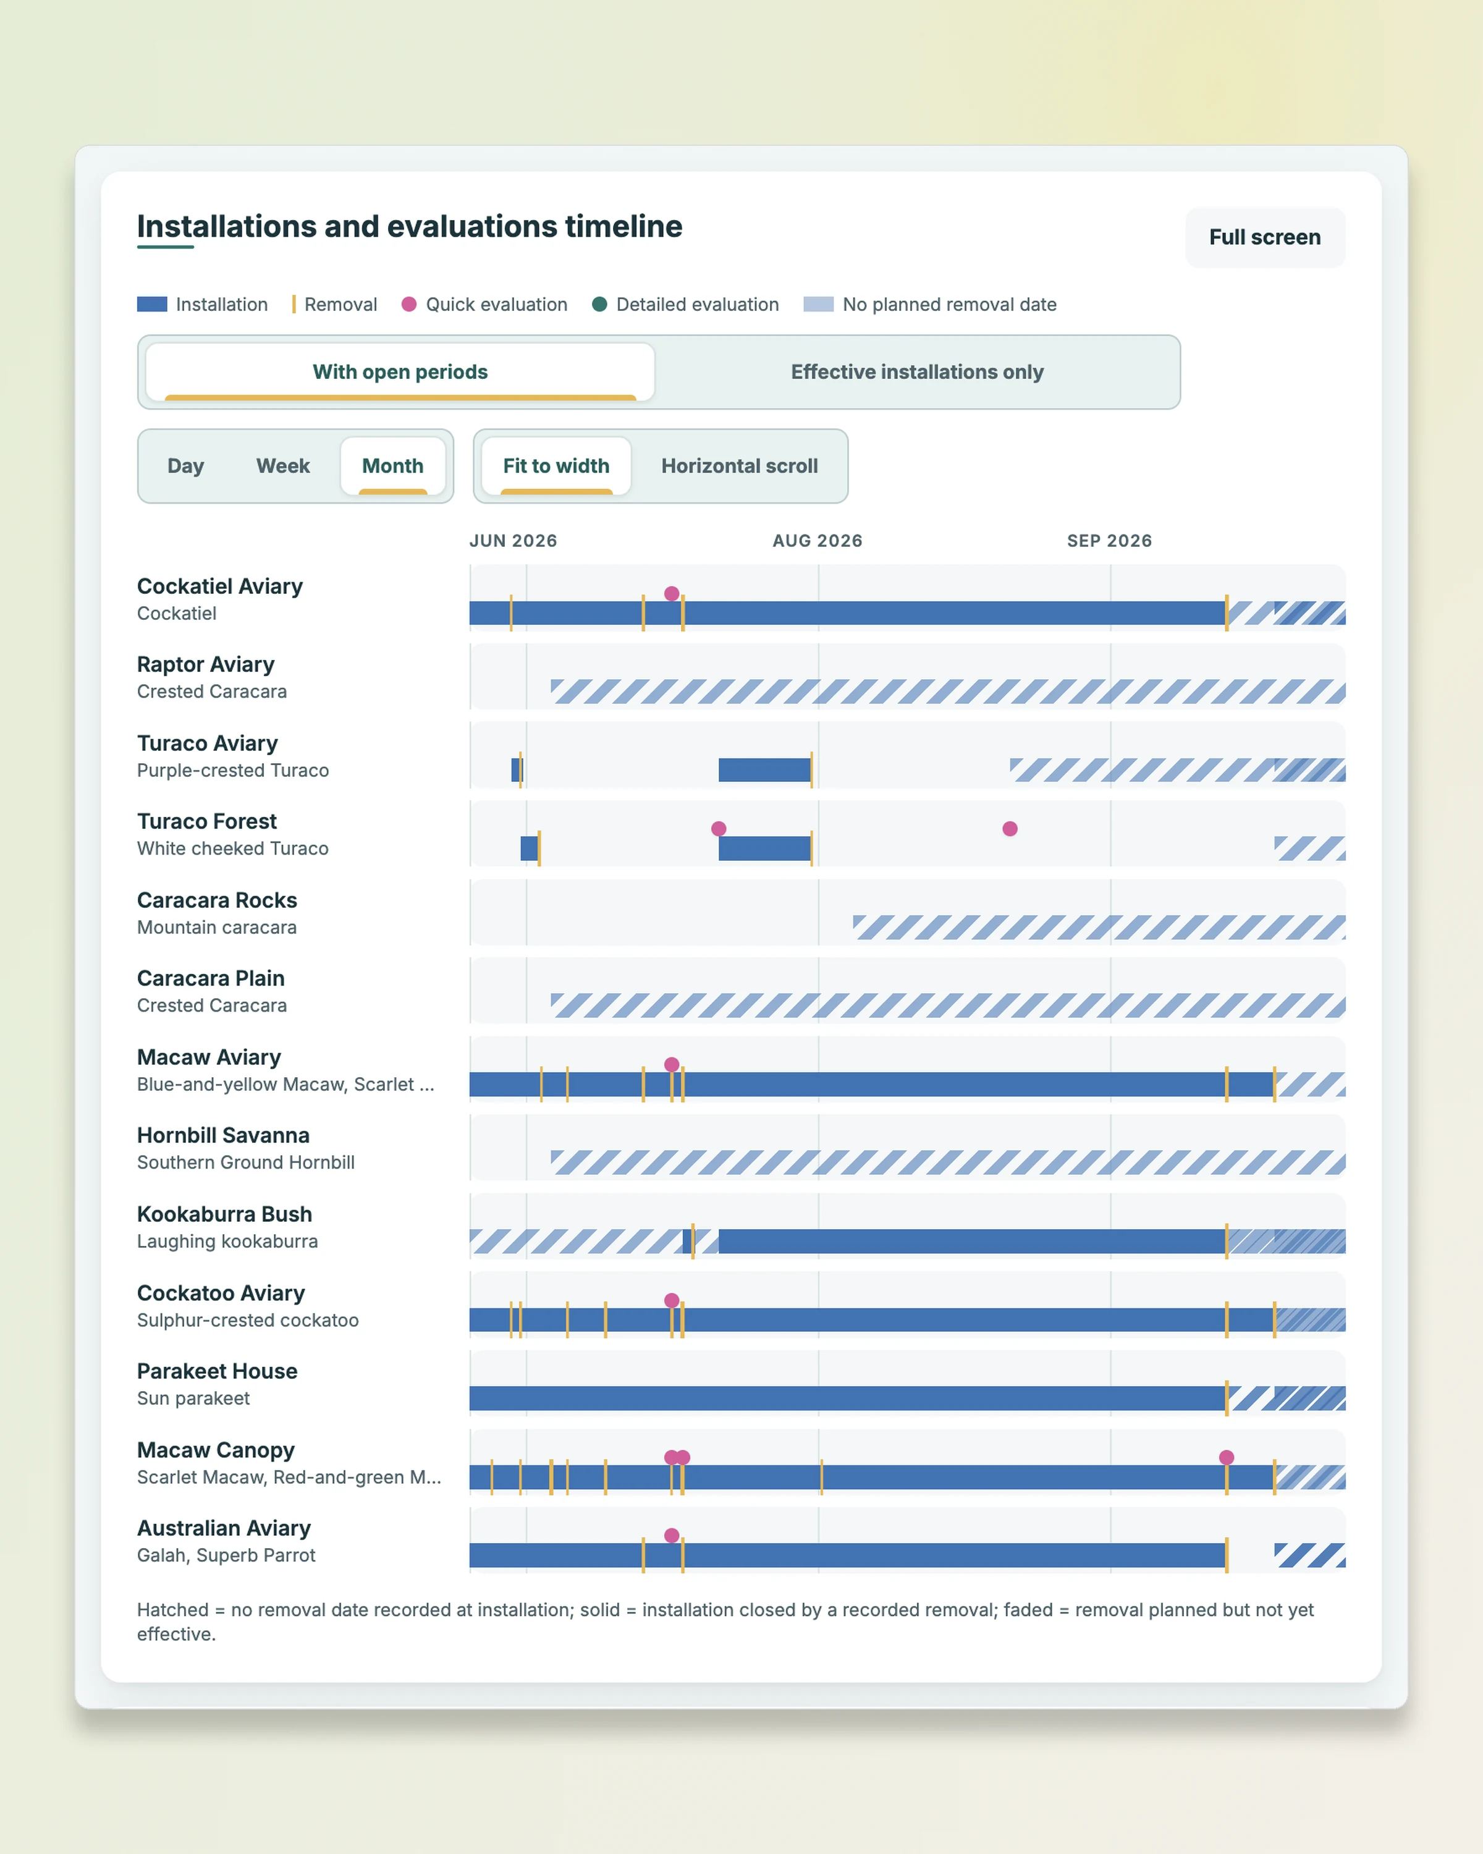Click the JUN 2026 month header
The image size is (1483, 1854).
tap(513, 541)
